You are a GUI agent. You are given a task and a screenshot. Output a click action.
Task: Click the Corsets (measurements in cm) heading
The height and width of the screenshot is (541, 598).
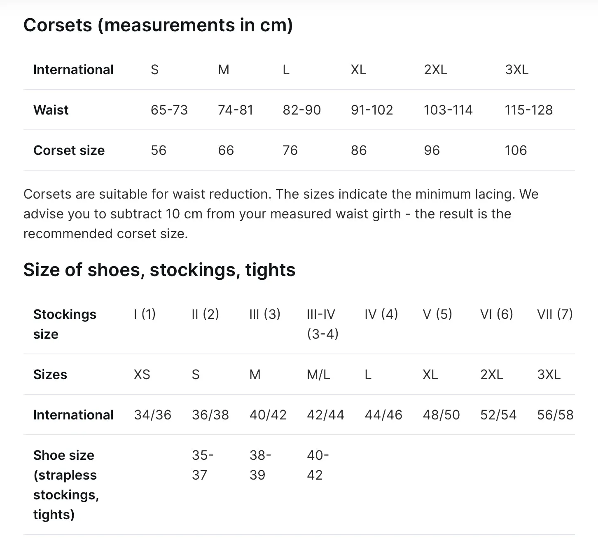pos(158,26)
